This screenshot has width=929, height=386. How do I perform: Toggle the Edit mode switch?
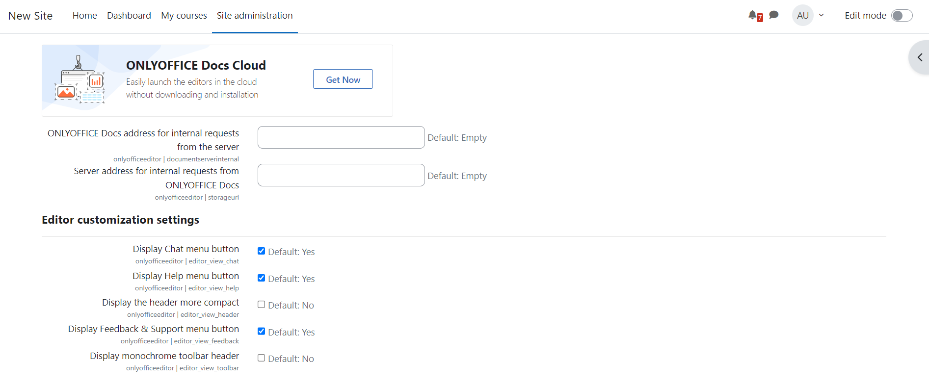902,16
